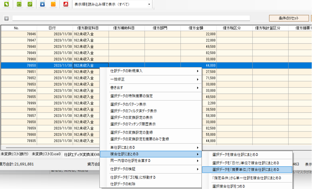Screen dimensions: 312x189
Task: Click the No. column header
Action: click(19, 28)
